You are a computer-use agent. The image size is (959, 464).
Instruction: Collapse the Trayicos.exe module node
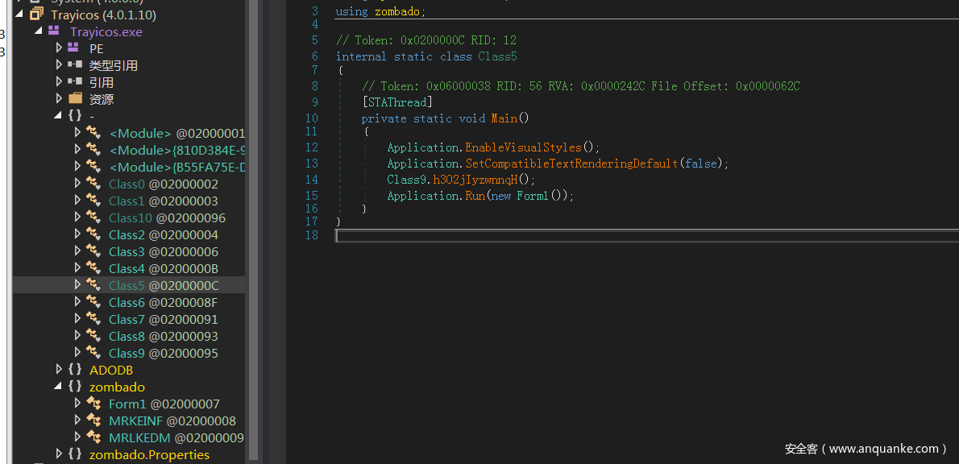coord(38,31)
